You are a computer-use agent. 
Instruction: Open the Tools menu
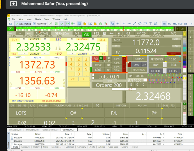pos(47,19)
